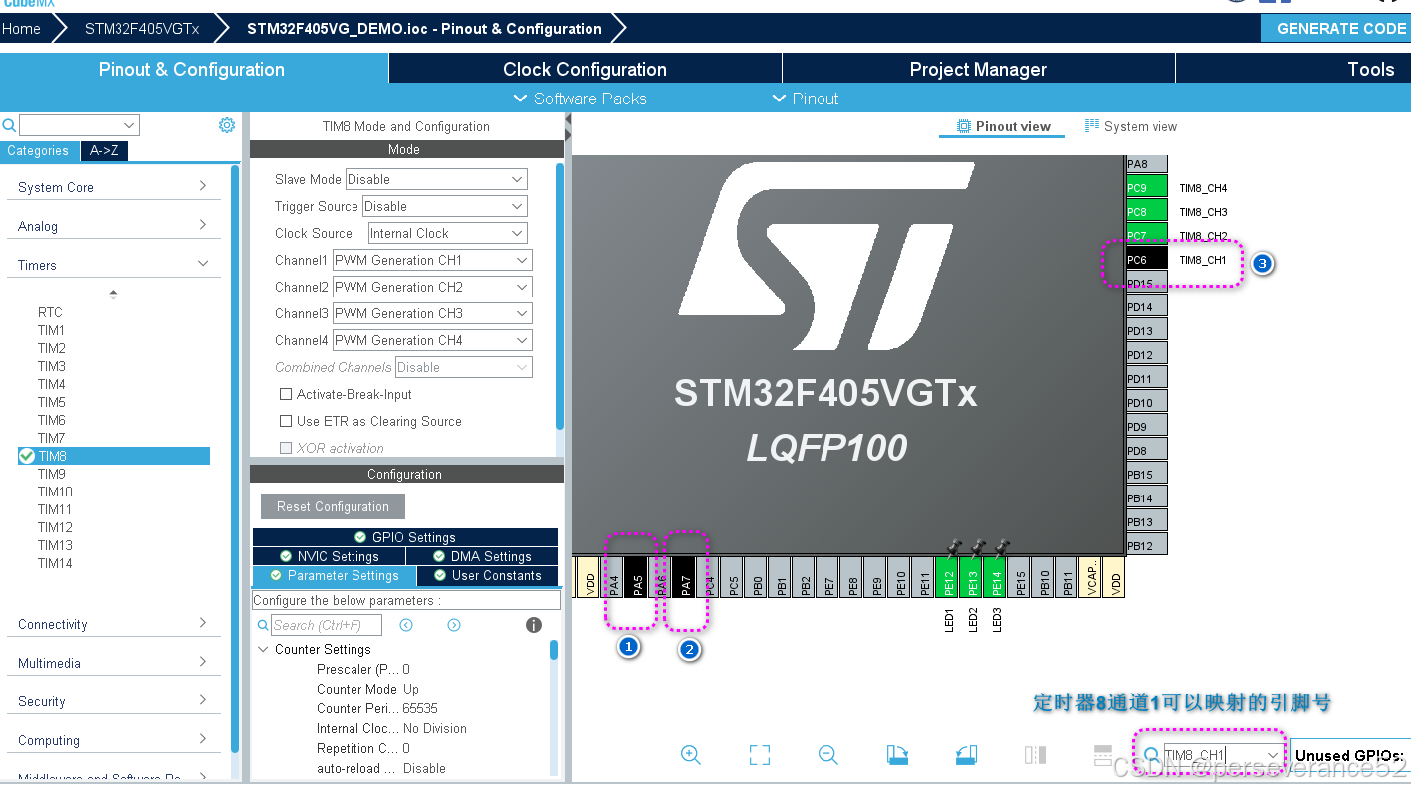
Task: Go to the next parameter search result
Action: pos(454,625)
